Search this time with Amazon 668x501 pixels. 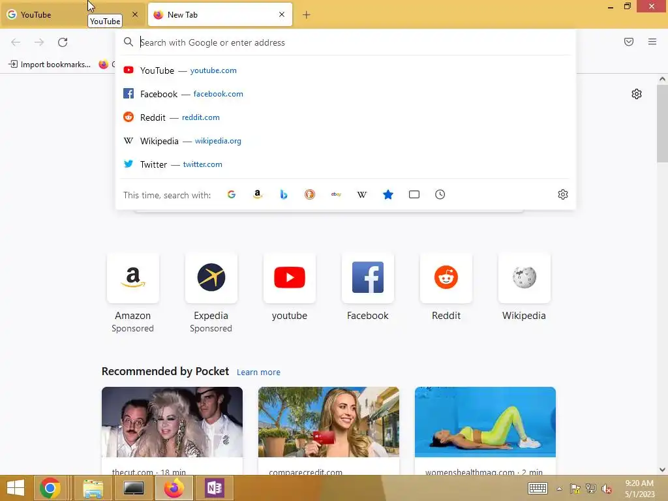click(x=257, y=194)
